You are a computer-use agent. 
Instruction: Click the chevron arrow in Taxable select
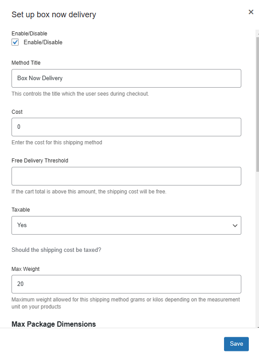tap(235, 225)
